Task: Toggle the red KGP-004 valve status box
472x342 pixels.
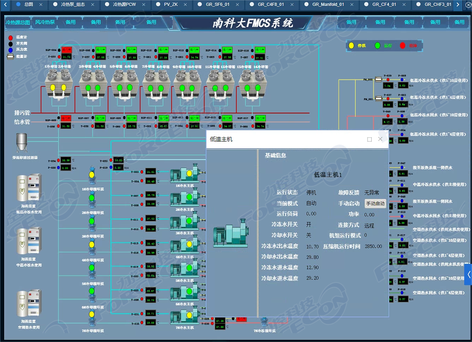Action: (67, 50)
